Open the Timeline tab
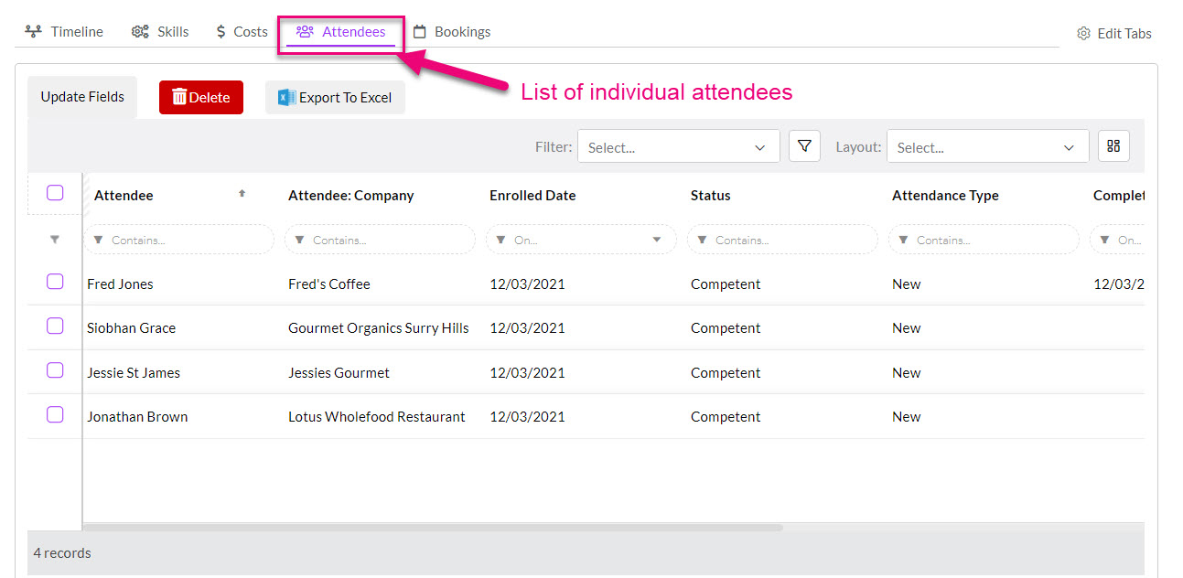This screenshot has height=578, width=1183. [64, 32]
